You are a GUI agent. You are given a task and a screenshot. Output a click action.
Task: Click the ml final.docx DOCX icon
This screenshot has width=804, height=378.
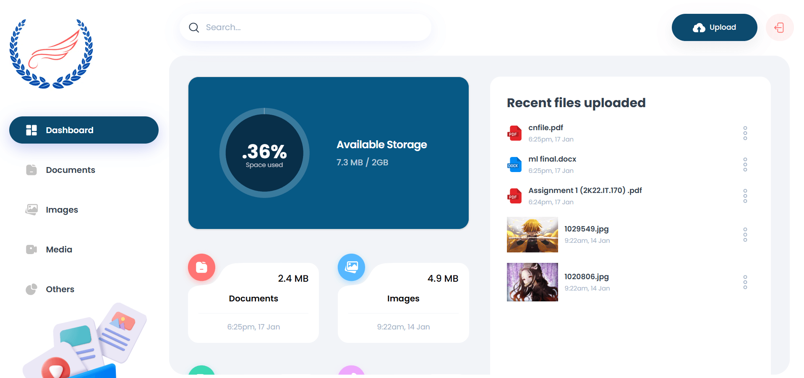point(514,165)
